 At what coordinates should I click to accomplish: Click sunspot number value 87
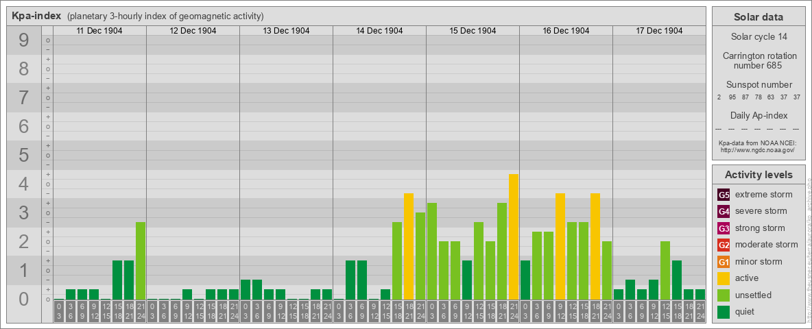(x=745, y=97)
